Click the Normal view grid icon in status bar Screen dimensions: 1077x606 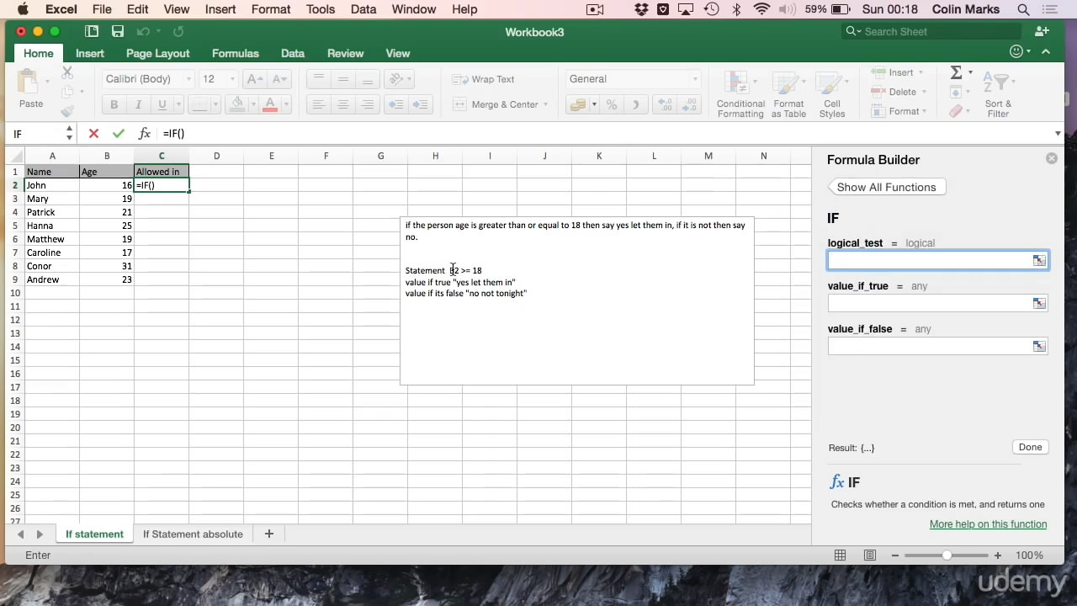840,555
